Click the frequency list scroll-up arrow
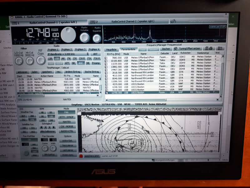This screenshot has height=188, width=250. (x=223, y=56)
